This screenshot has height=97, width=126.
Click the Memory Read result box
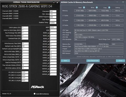(80, 11)
